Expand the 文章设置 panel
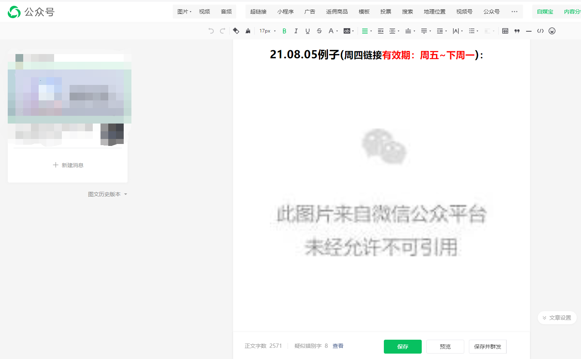Screen dimensions: 581x359 pos(557,318)
